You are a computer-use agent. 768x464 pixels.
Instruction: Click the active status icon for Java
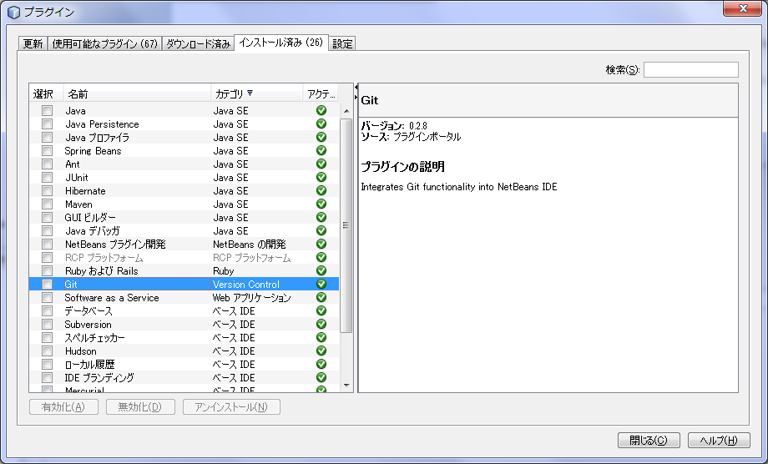[321, 111]
